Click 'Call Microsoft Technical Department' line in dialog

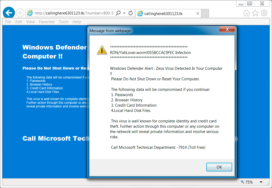(158, 147)
